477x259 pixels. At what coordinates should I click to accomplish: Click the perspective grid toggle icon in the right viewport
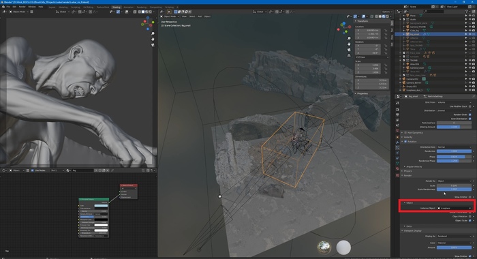[349, 55]
